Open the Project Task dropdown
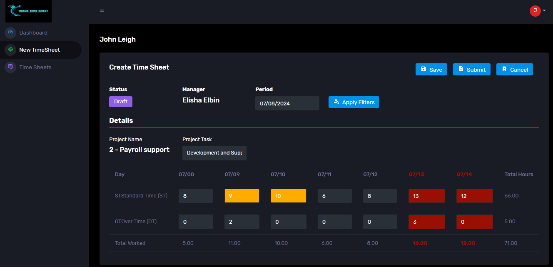 click(x=214, y=153)
